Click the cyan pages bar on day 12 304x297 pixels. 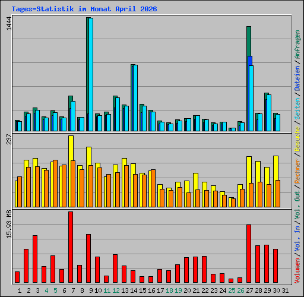pyautogui.click(x=118, y=114)
